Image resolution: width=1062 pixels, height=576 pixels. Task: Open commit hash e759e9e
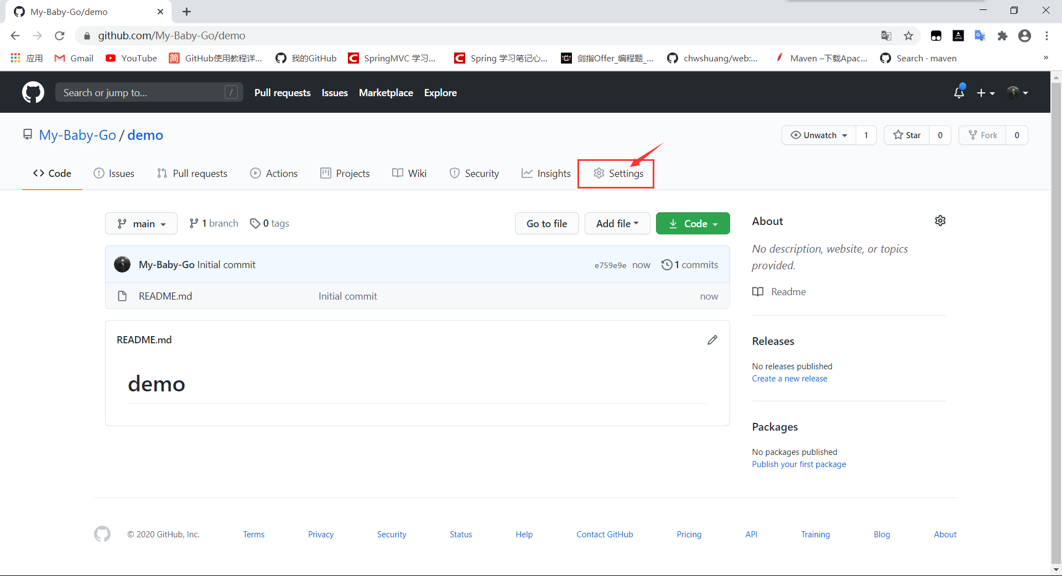click(610, 265)
